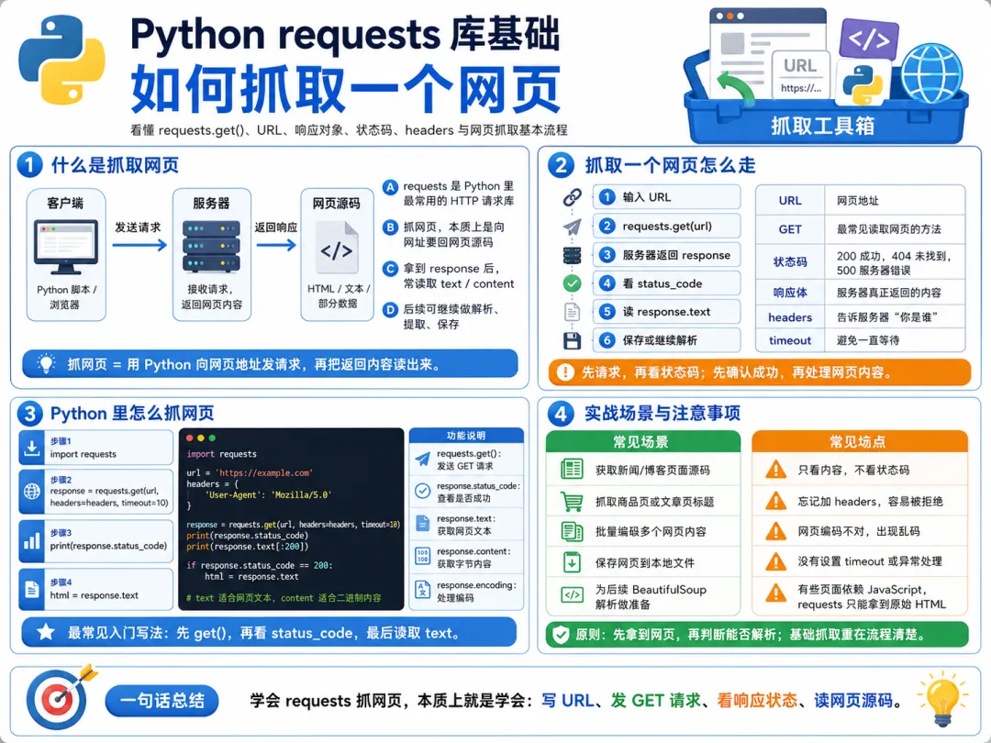This screenshot has width=991, height=743.
Task: Click the paper plane icon beside requests.get(url)
Action: pos(572,227)
